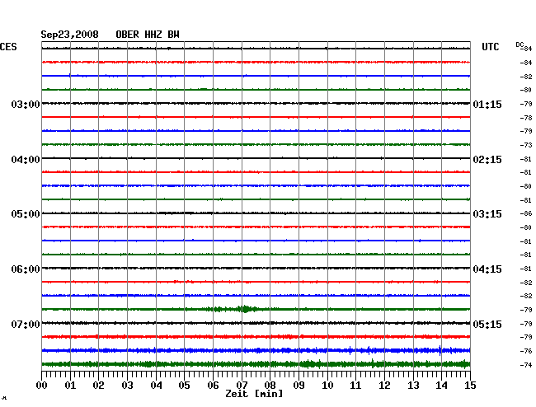Click the date label Sep23,2008
536x407 pixels.
69,35
